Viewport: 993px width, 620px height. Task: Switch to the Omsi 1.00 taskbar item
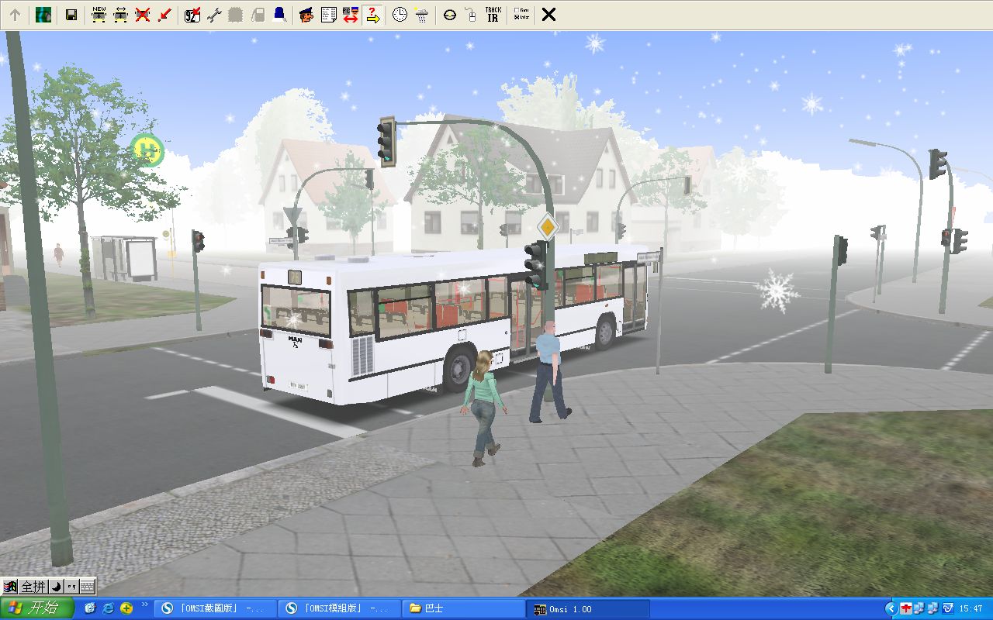coord(587,609)
